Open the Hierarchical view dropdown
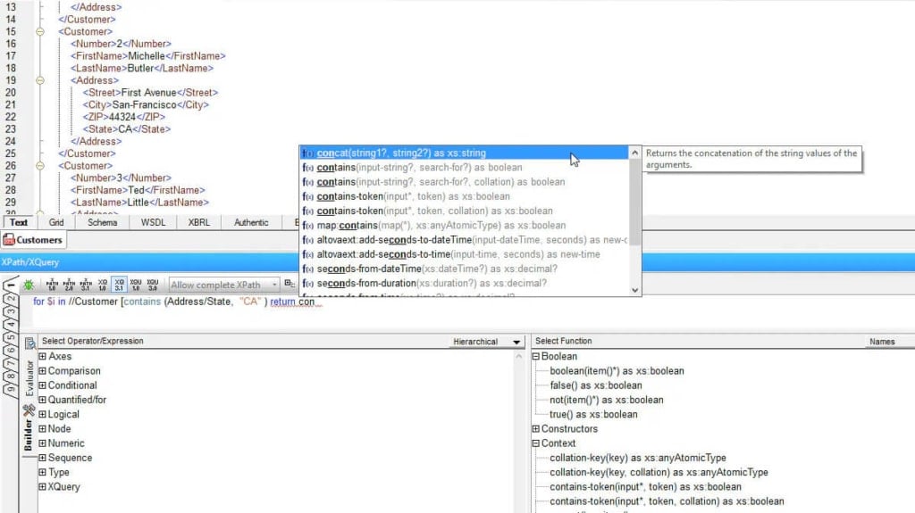The width and height of the screenshot is (915, 513). tap(487, 342)
